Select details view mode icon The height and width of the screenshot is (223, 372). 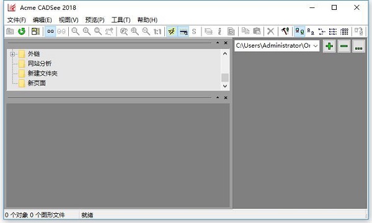[x=333, y=31]
